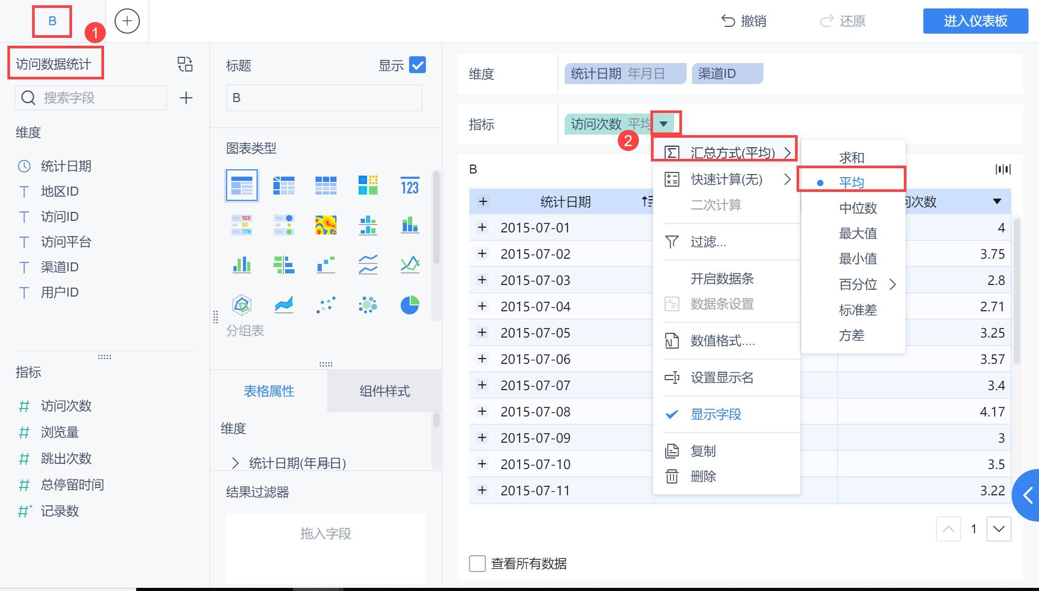Open the 访问次数 metric dropdown arrow
Image resolution: width=1039 pixels, height=591 pixels.
664,124
